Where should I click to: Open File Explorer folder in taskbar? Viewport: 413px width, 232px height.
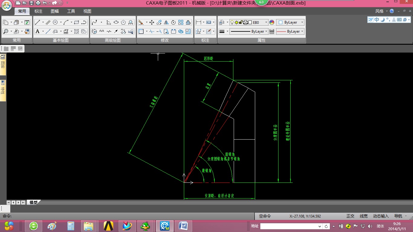point(89,226)
